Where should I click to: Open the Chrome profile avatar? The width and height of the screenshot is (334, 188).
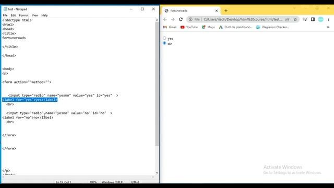tap(320, 19)
